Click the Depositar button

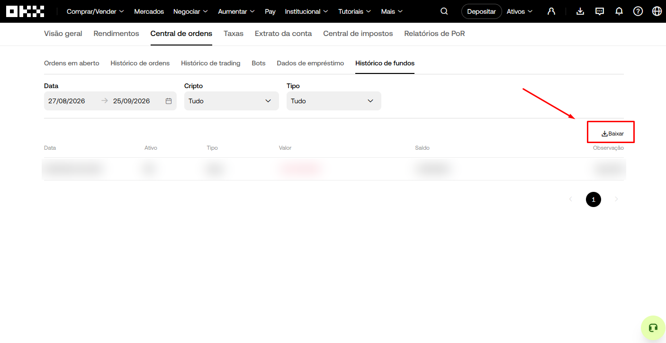tap(481, 11)
